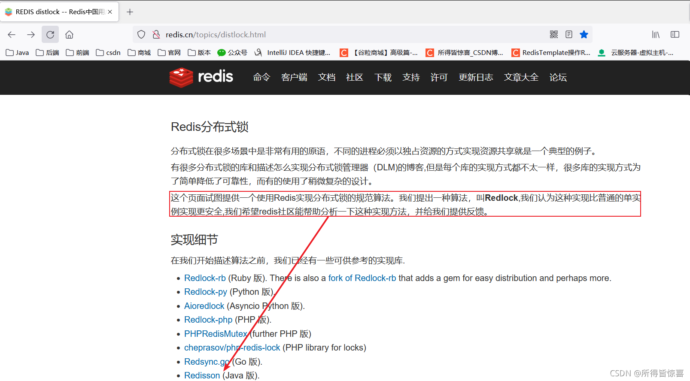The height and width of the screenshot is (381, 690).
Task: Follow the Redisson Java link
Action: tap(202, 375)
